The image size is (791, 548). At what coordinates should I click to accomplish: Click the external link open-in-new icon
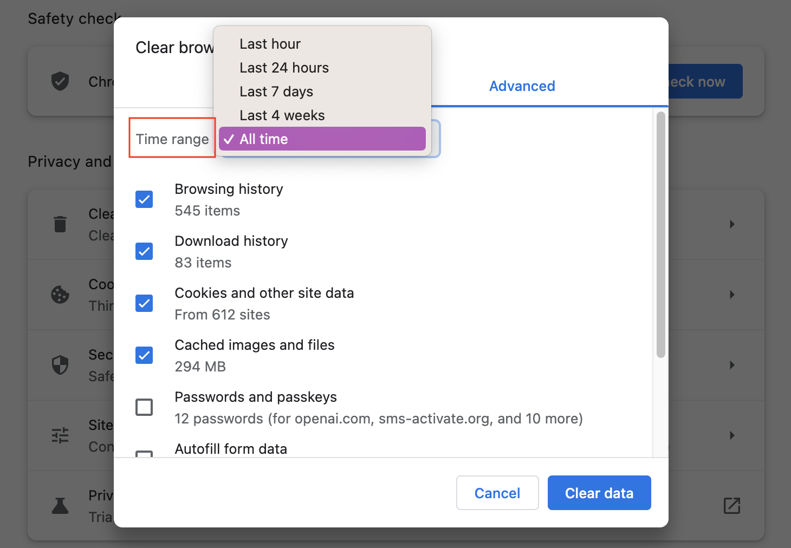pyautogui.click(x=732, y=506)
